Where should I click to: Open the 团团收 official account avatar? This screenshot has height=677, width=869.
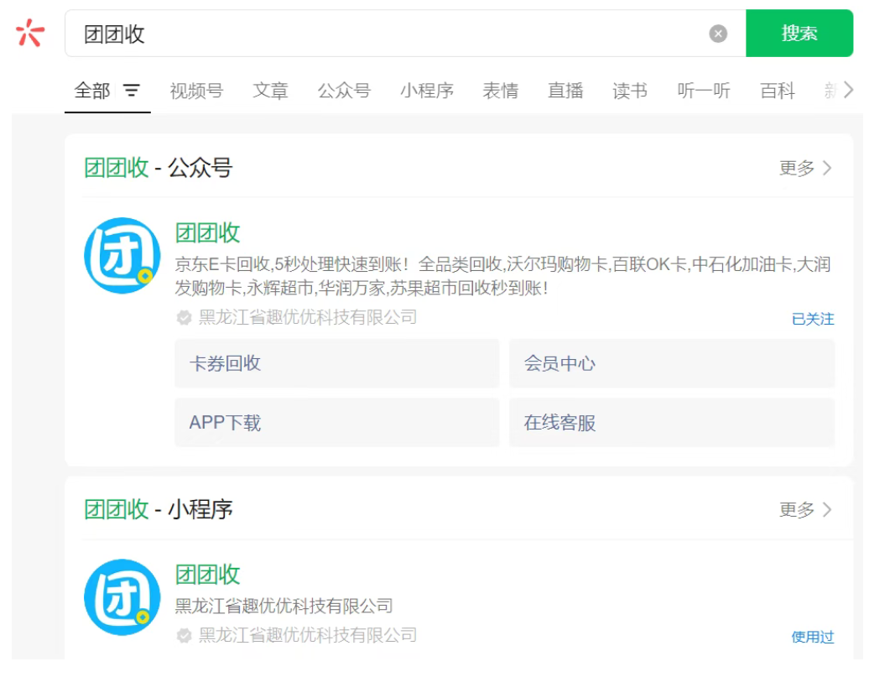(122, 256)
